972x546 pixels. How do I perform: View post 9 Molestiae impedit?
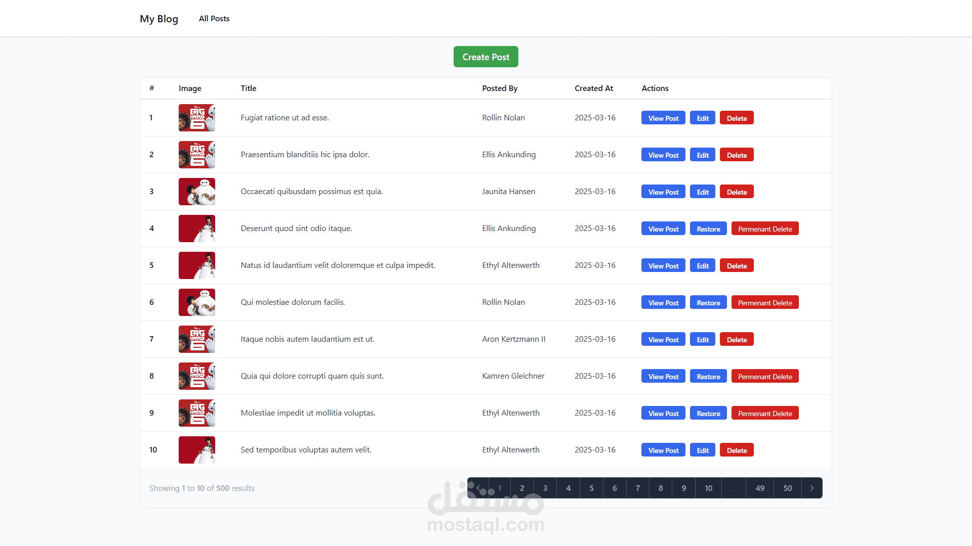coord(663,413)
